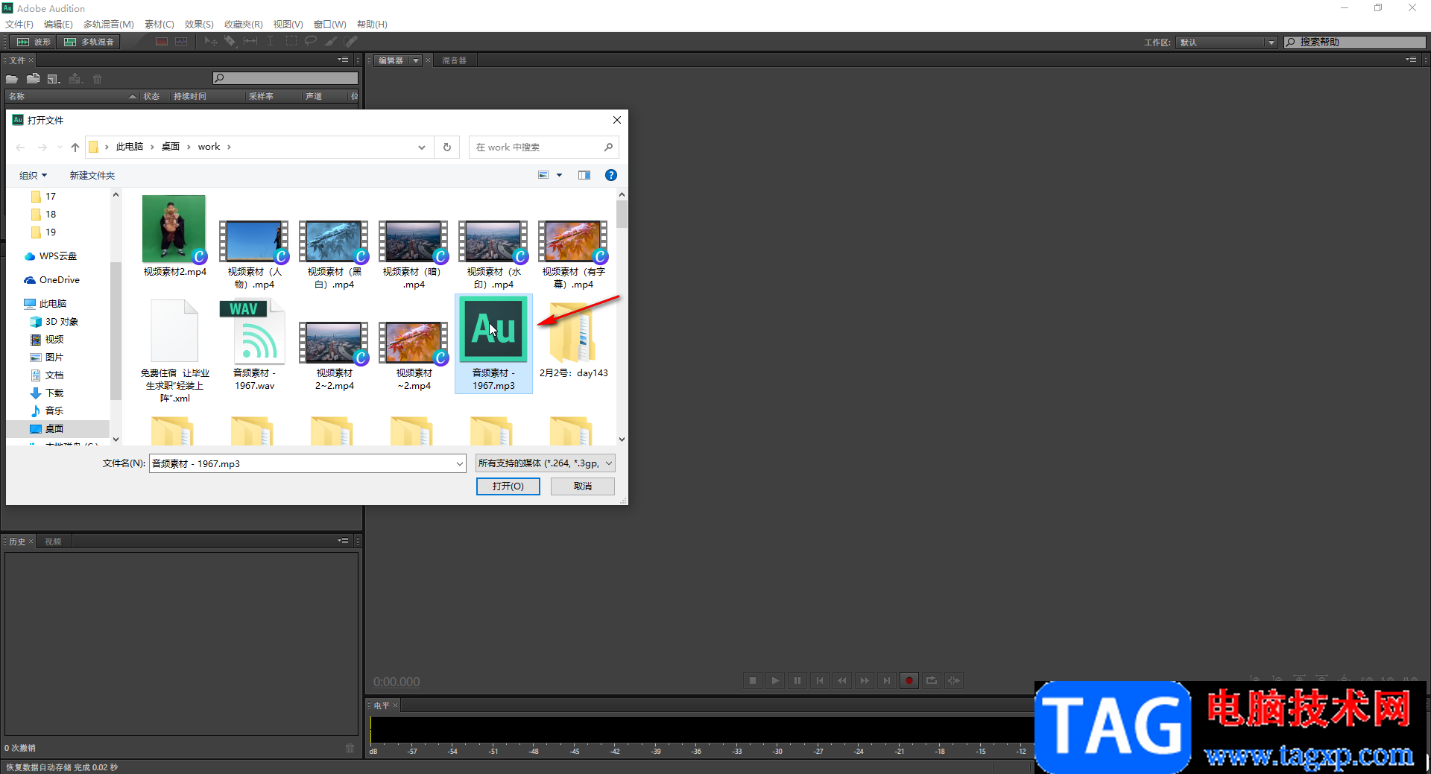This screenshot has height=774, width=1431.
Task: Click the up-one-level arrow in dialog
Action: pos(75,147)
